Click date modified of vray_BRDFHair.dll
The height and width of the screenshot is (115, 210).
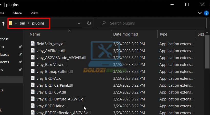tap(129, 106)
